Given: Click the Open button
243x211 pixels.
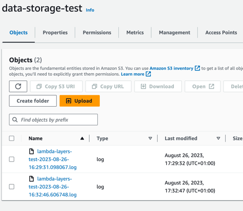Looking at the screenshot, I should coord(202,86).
